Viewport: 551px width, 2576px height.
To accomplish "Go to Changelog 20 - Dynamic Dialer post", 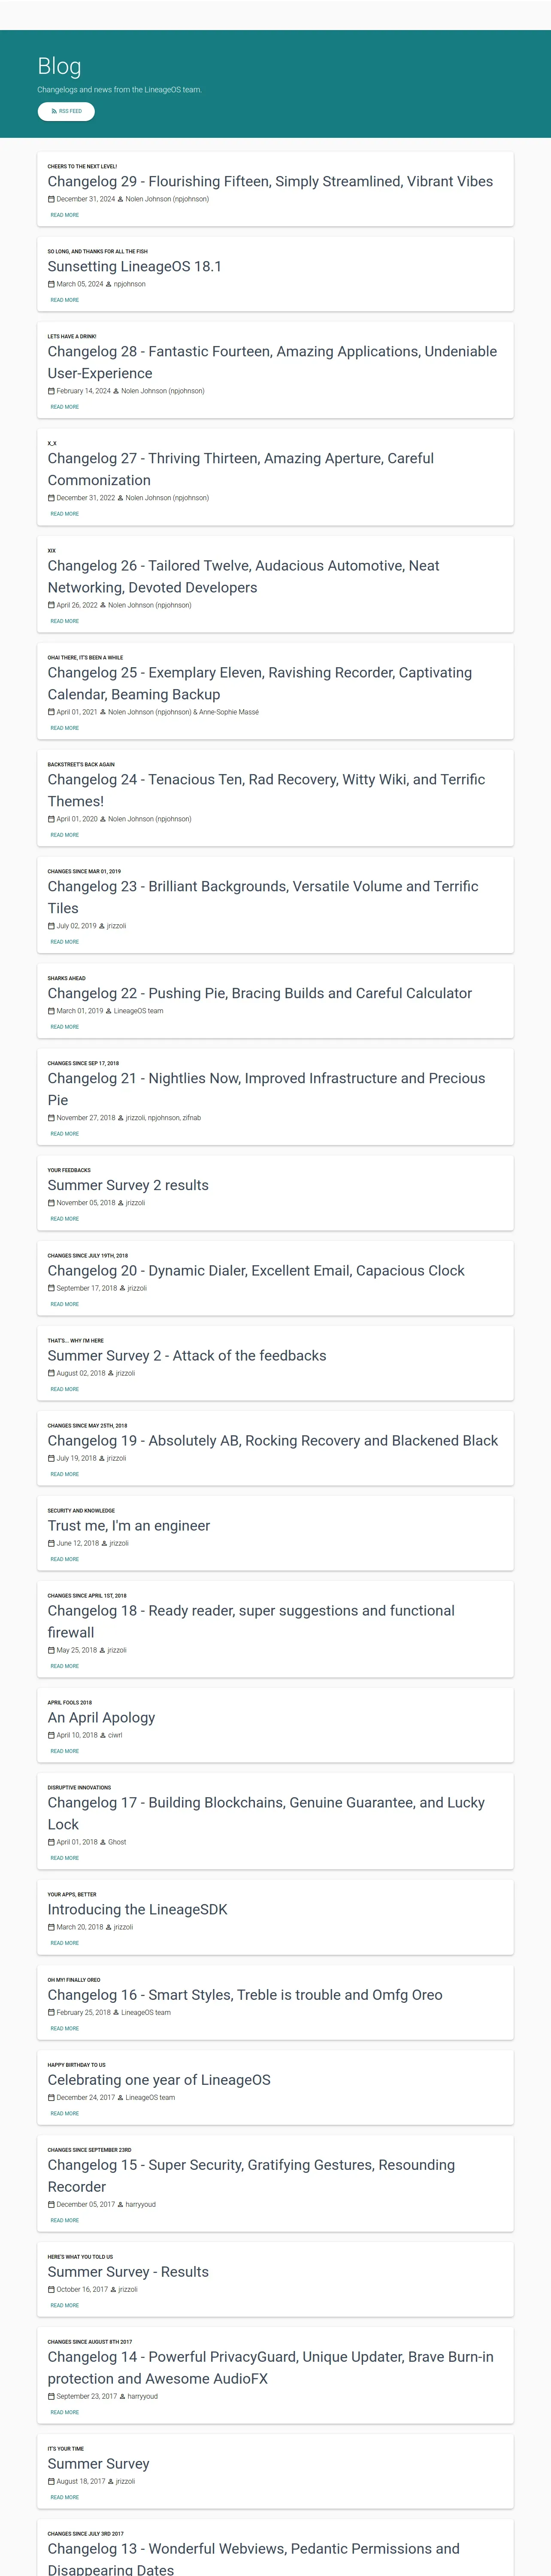I will (256, 1270).
